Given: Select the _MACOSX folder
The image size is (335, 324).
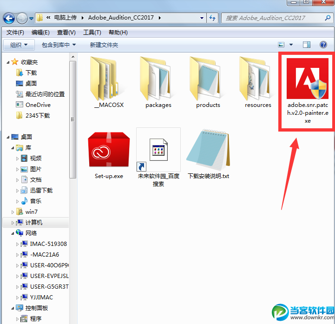Looking at the screenshot, I should [x=109, y=82].
